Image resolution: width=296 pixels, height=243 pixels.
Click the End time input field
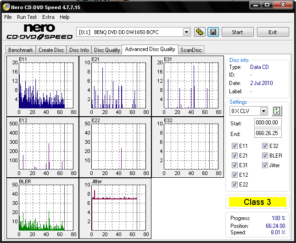(x=268, y=133)
